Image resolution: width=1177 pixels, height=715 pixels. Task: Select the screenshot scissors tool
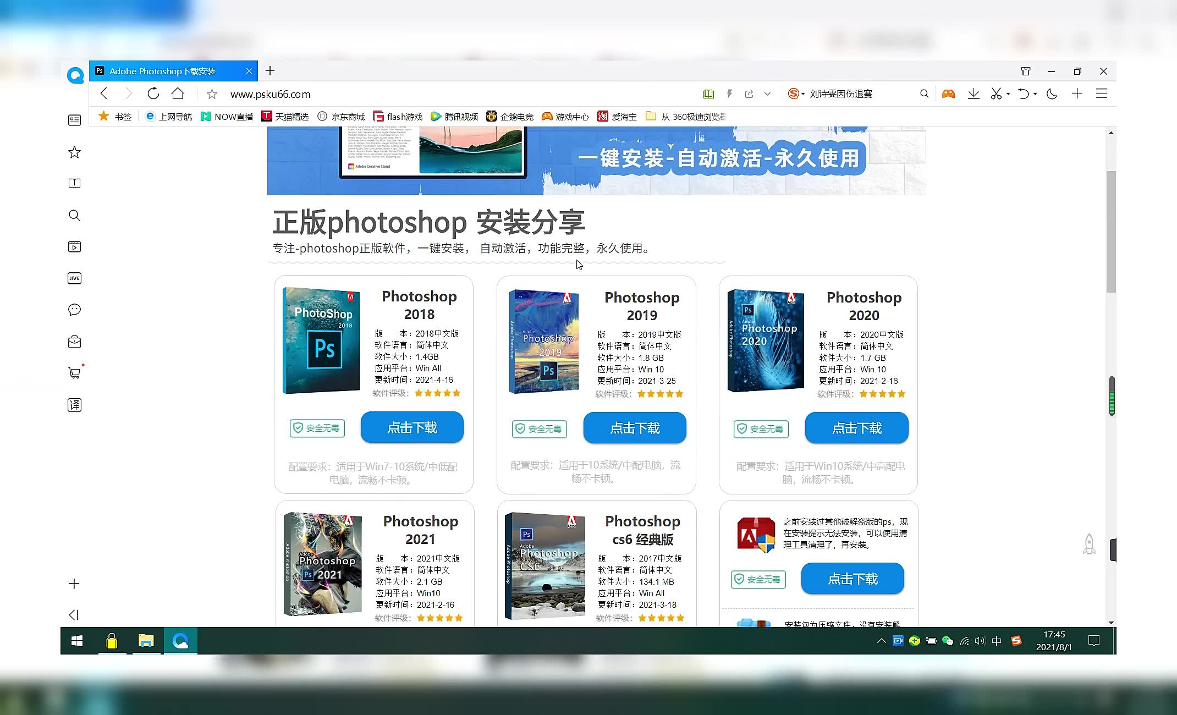coord(996,94)
